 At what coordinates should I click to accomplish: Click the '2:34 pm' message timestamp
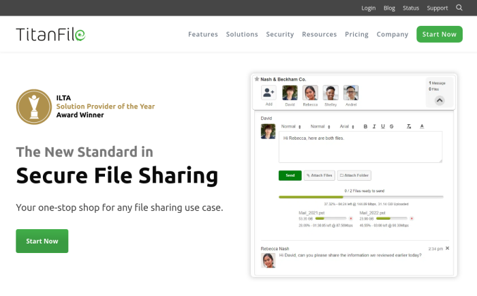point(435,249)
